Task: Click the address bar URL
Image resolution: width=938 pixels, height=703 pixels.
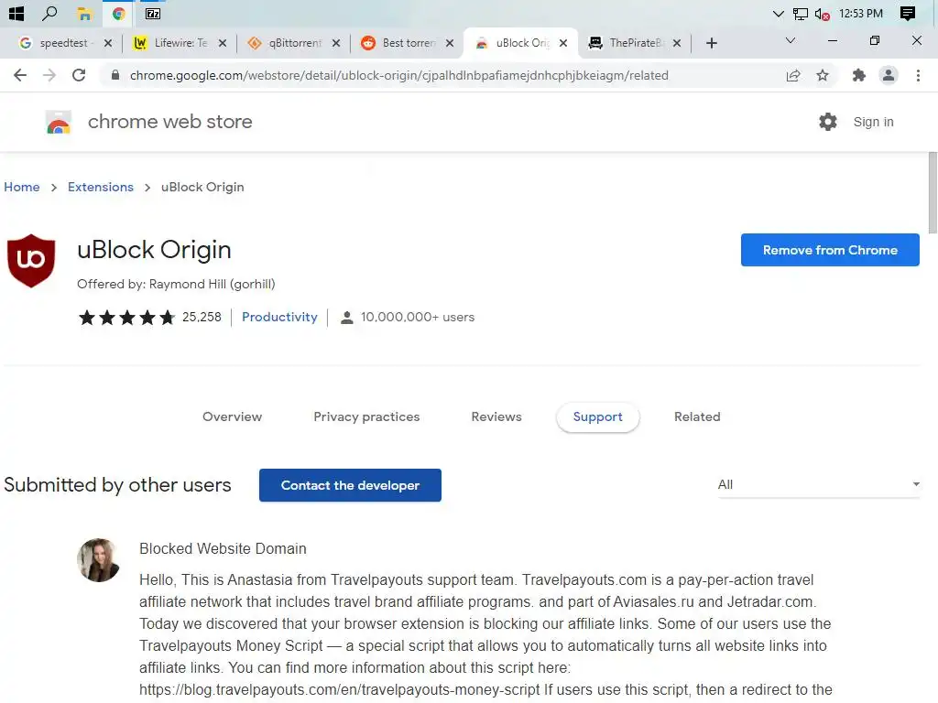Action: [399, 75]
